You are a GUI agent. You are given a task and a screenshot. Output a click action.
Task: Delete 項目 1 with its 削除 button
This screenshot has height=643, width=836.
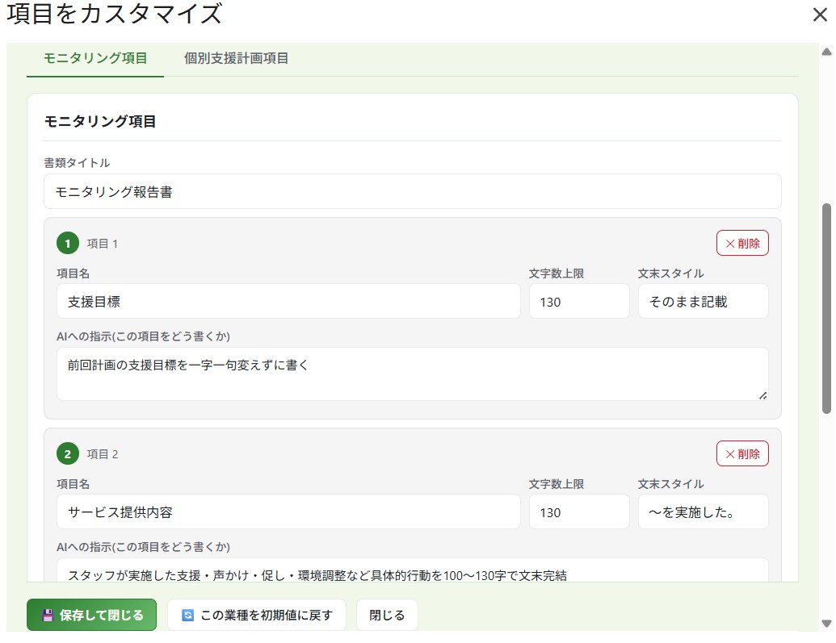tap(742, 243)
